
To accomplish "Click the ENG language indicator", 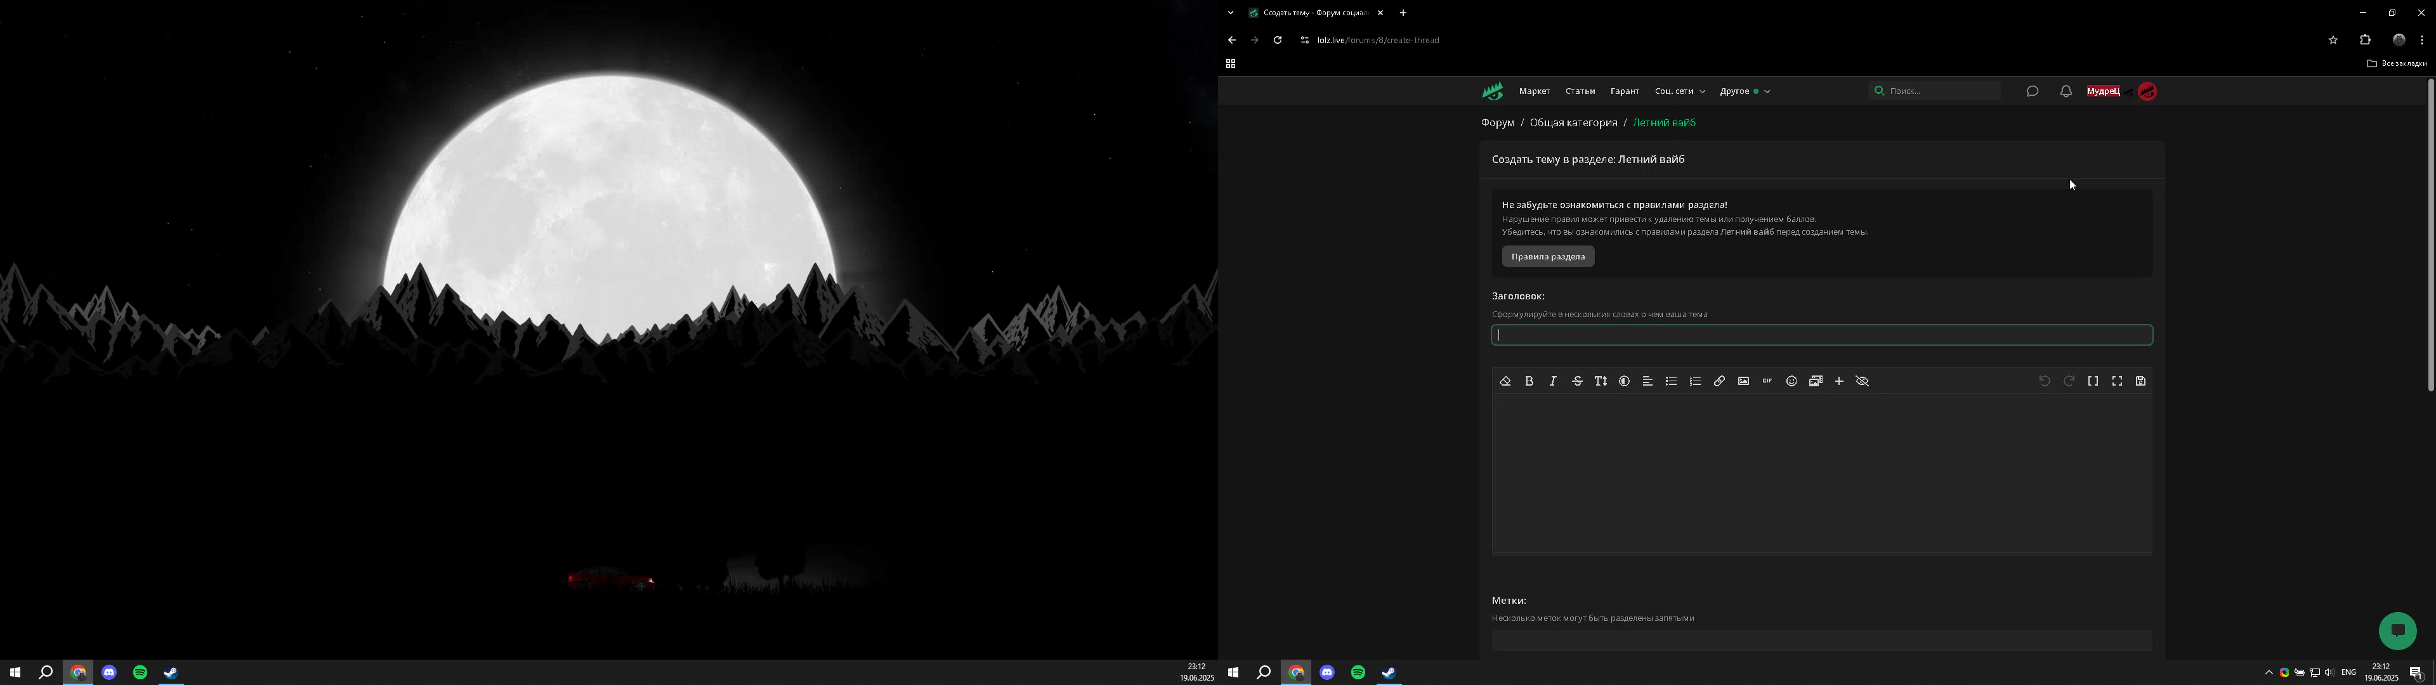I will click(x=2349, y=673).
